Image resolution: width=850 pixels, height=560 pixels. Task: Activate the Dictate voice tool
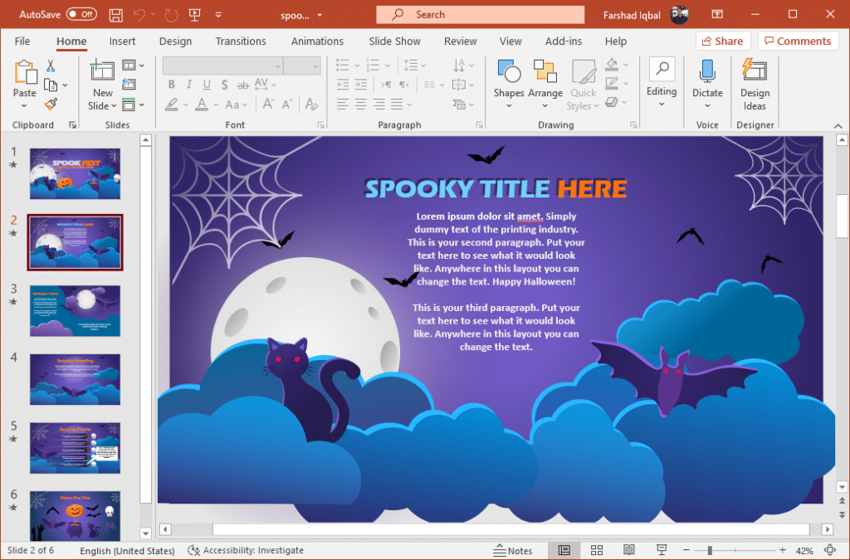(x=707, y=80)
